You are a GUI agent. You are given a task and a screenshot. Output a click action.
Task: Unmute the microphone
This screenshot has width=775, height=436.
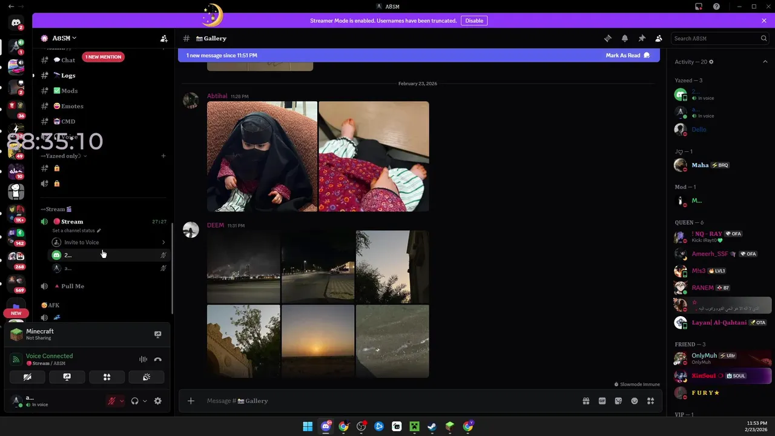(x=111, y=401)
